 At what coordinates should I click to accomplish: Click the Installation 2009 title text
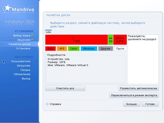coord(19,22)
